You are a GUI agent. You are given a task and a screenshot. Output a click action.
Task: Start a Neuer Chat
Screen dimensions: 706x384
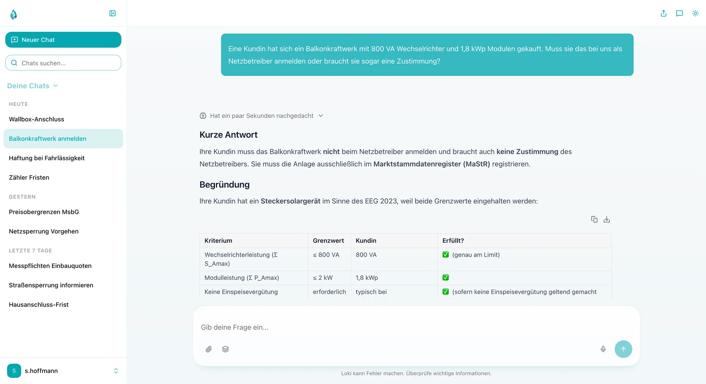63,40
